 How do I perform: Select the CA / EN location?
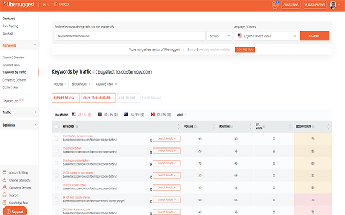[x=160, y=115]
